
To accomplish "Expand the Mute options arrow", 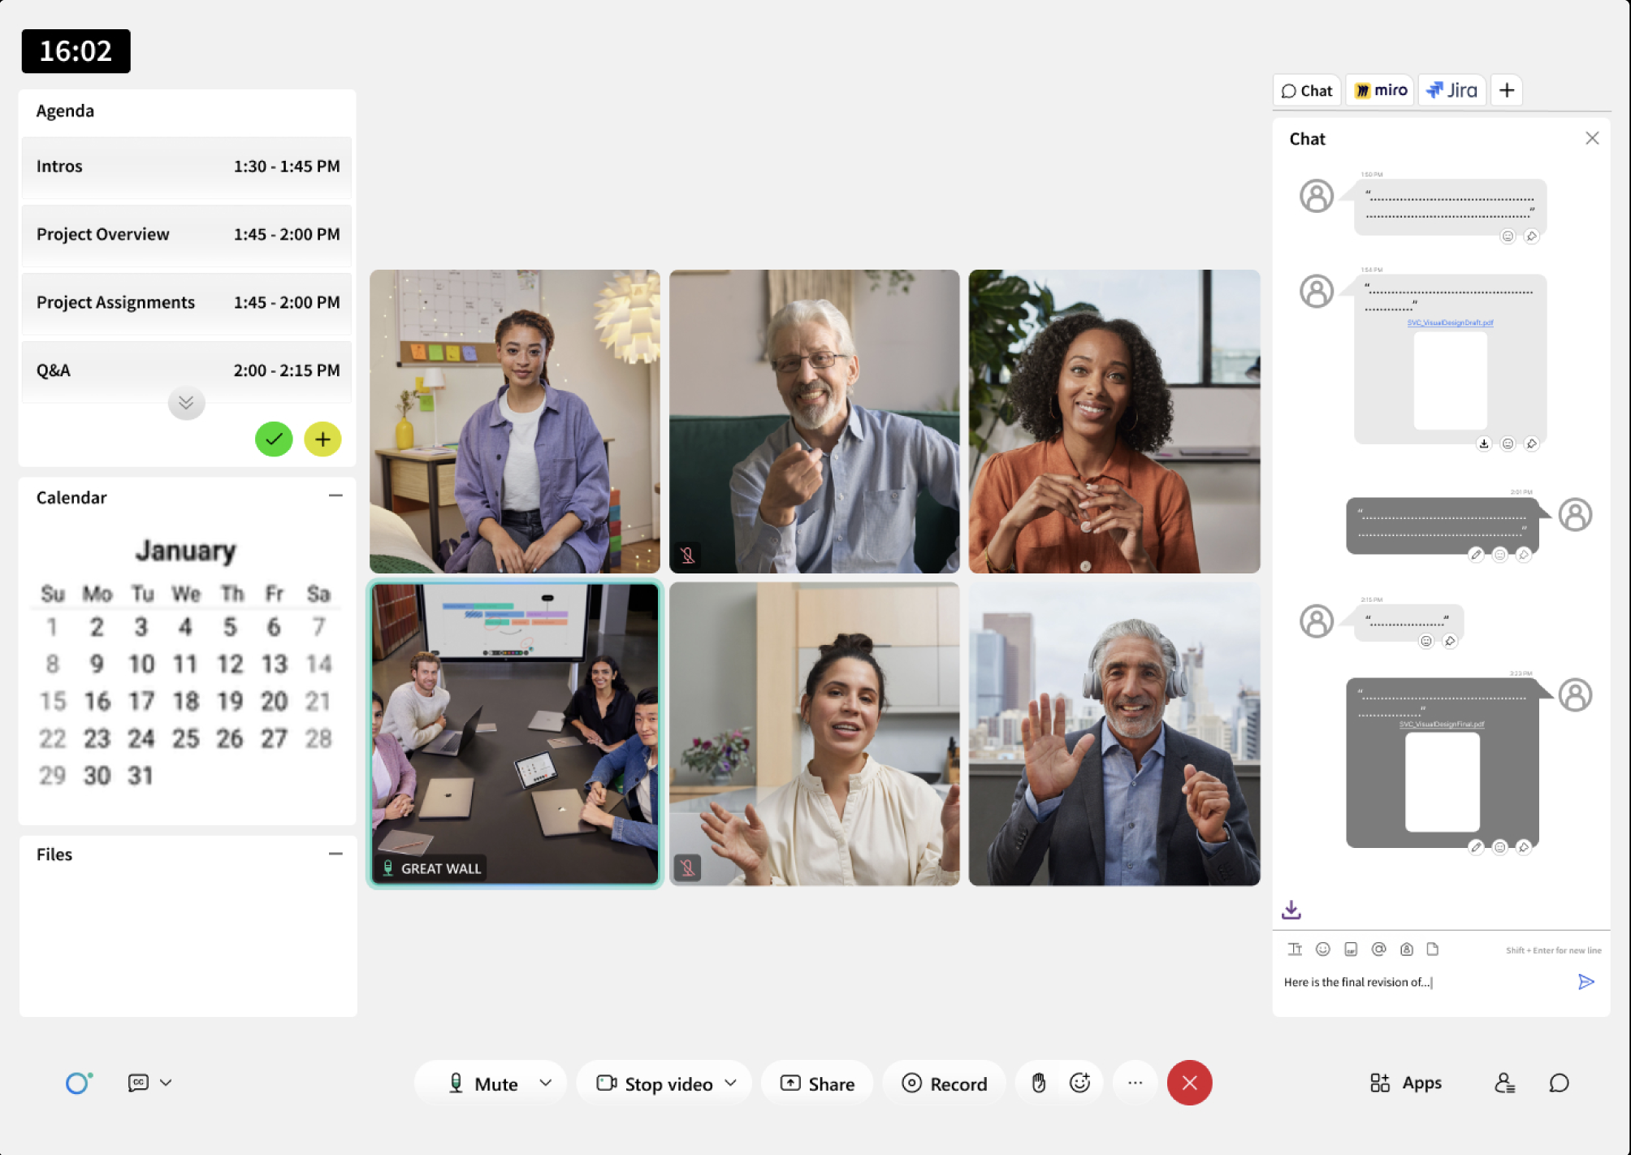I will point(546,1083).
